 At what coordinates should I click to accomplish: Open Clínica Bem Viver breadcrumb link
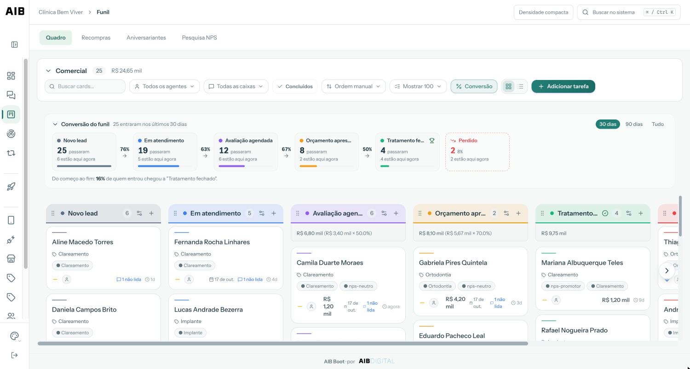[61, 12]
